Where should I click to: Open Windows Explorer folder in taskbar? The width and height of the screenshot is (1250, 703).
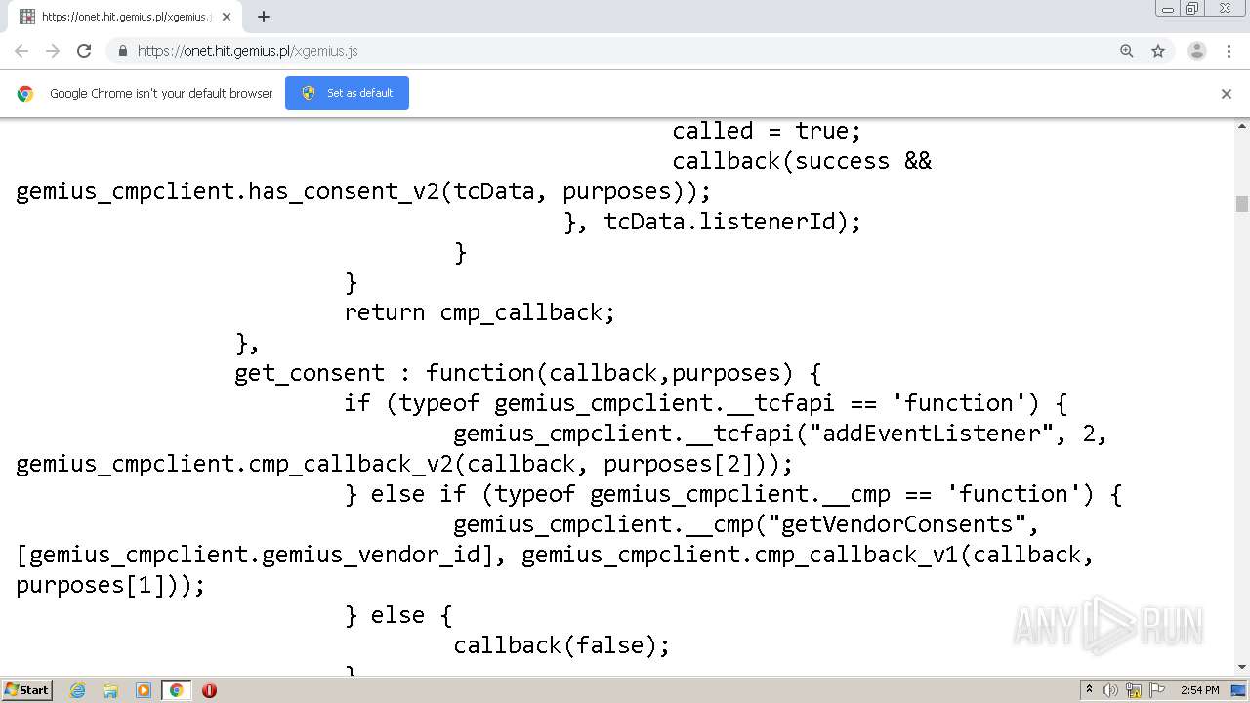[x=110, y=690]
